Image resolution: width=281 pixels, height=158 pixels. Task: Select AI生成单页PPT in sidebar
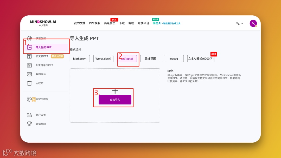click(x=44, y=65)
